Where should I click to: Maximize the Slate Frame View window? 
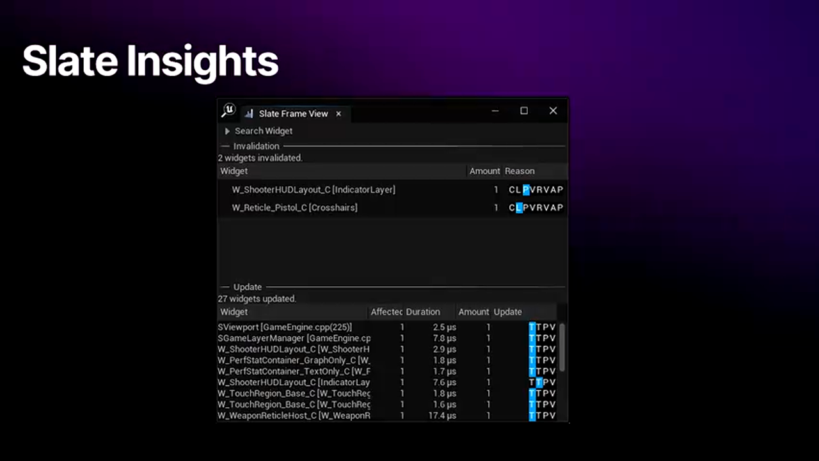point(524,111)
